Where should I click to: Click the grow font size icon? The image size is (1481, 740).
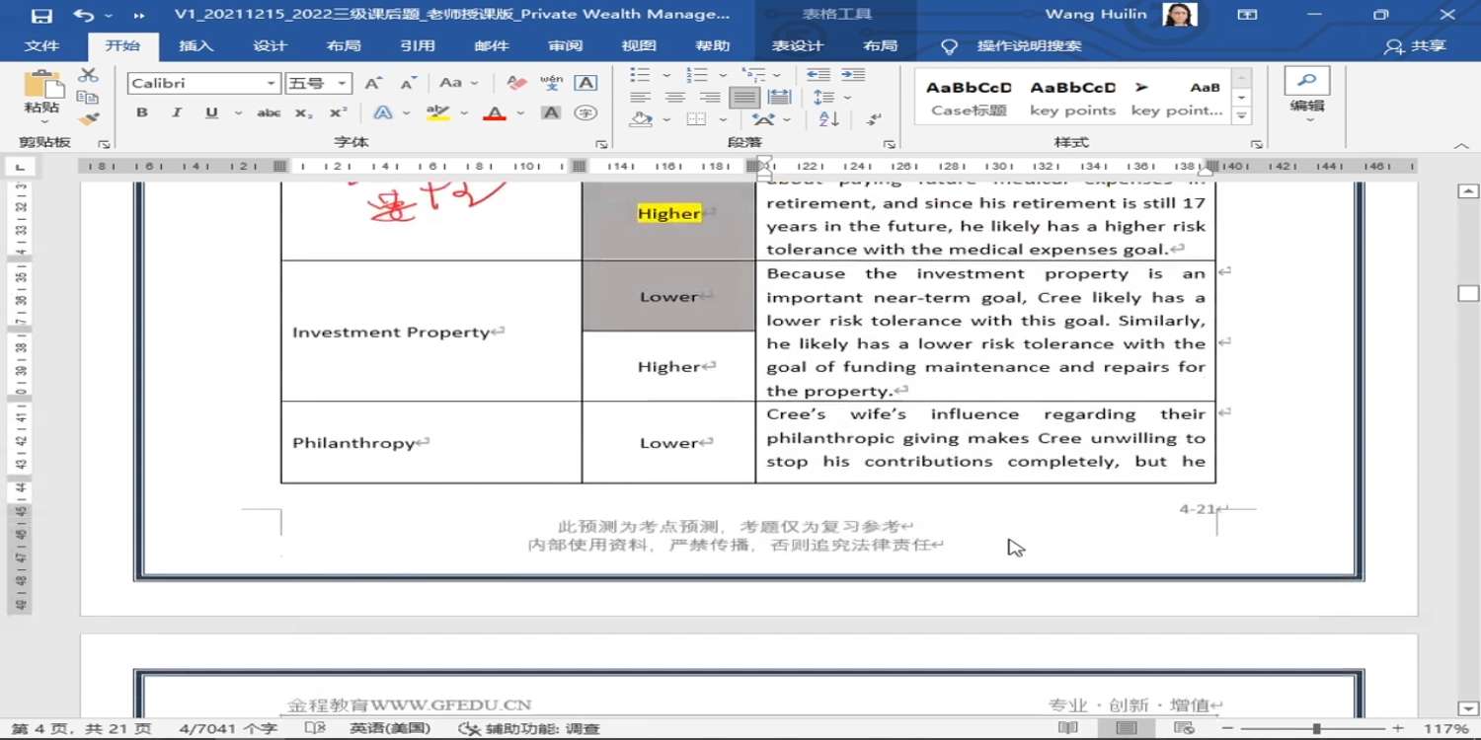click(x=372, y=83)
